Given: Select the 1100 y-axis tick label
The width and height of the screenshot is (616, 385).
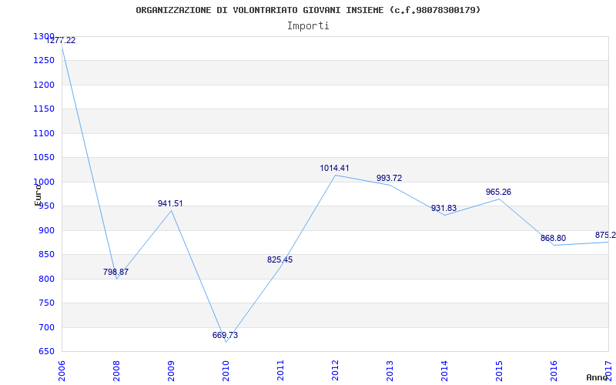Looking at the screenshot, I should point(44,133).
